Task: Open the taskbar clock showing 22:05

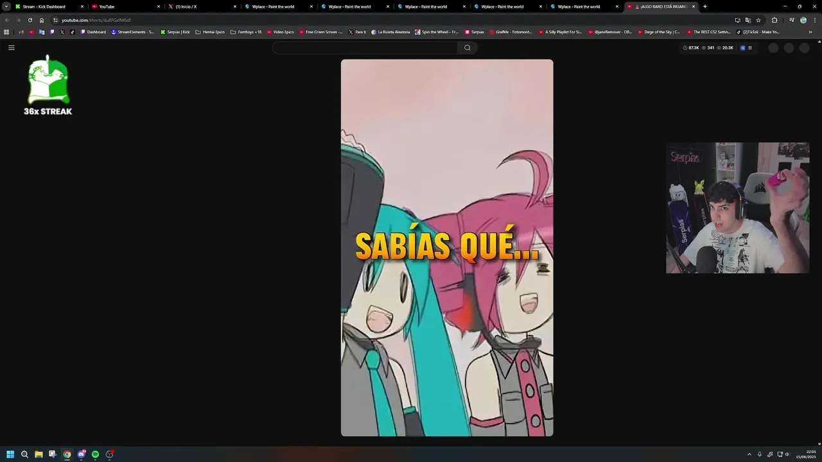Action: tap(806, 454)
